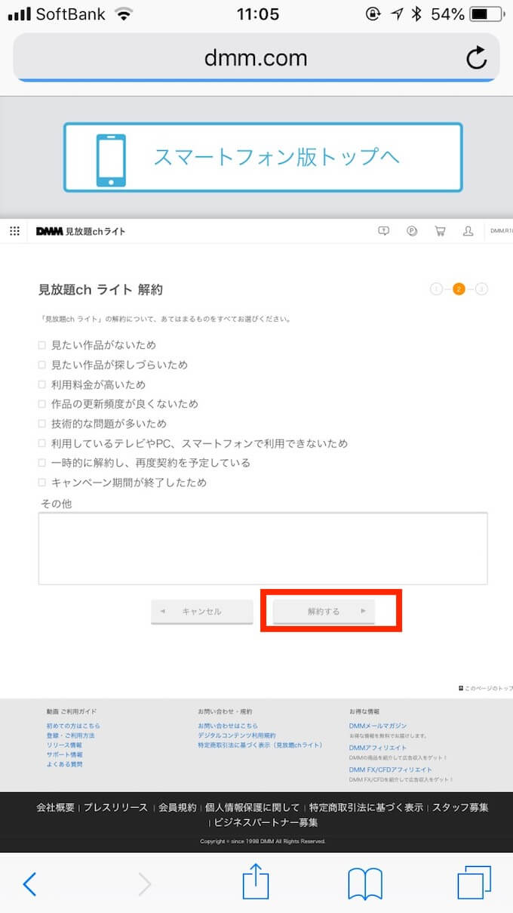Open the user account icon
The width and height of the screenshot is (513, 913).
pos(468,231)
